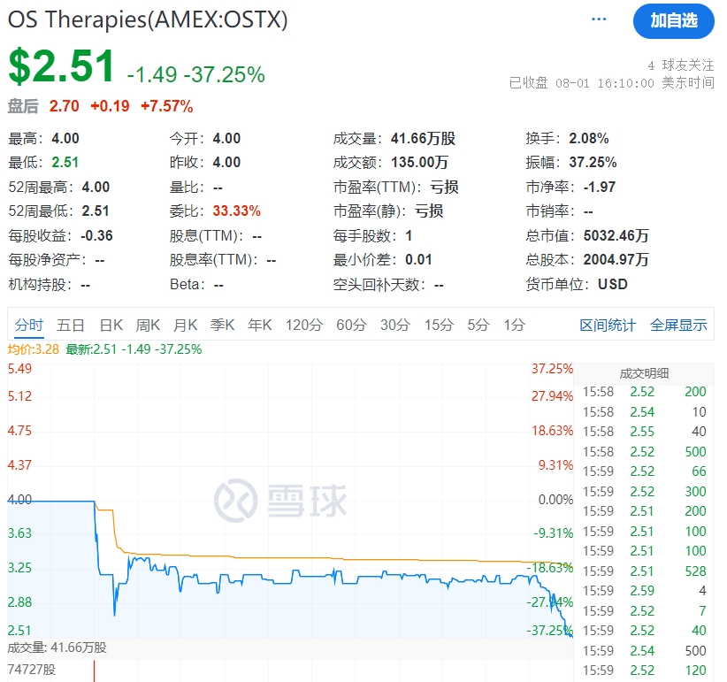727x682 pixels.
Task: Click the red volume bar in chart
Action: (94, 671)
